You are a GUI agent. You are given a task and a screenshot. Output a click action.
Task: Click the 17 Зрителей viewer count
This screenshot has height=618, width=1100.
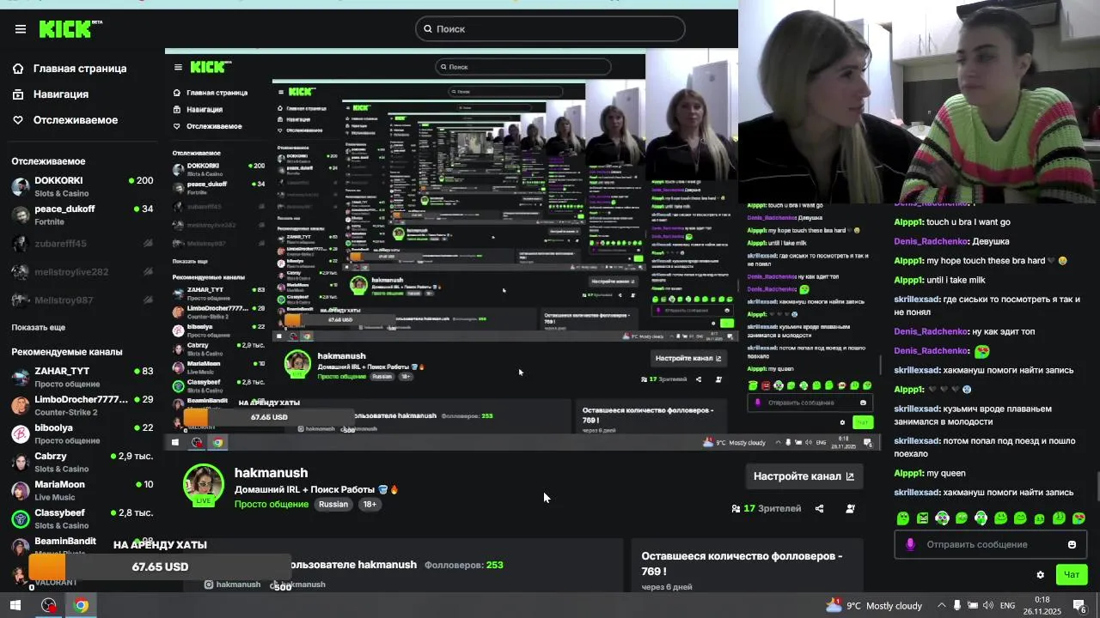(767, 508)
